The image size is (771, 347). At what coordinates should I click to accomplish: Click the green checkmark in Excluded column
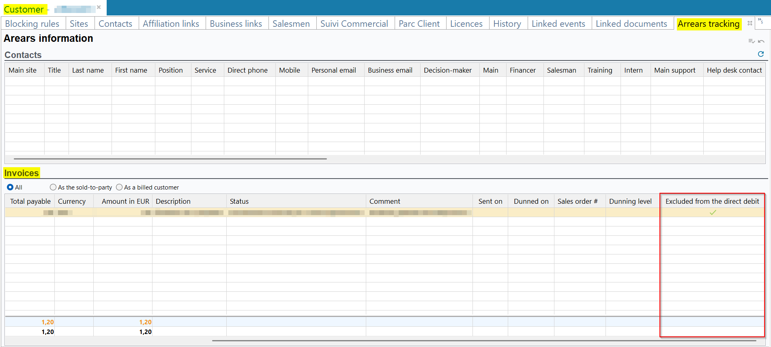(x=713, y=213)
